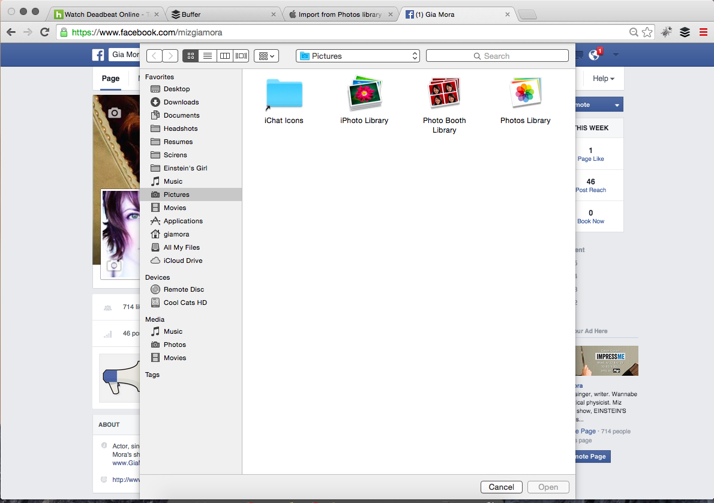Close the Buffer browser tab

273,14
